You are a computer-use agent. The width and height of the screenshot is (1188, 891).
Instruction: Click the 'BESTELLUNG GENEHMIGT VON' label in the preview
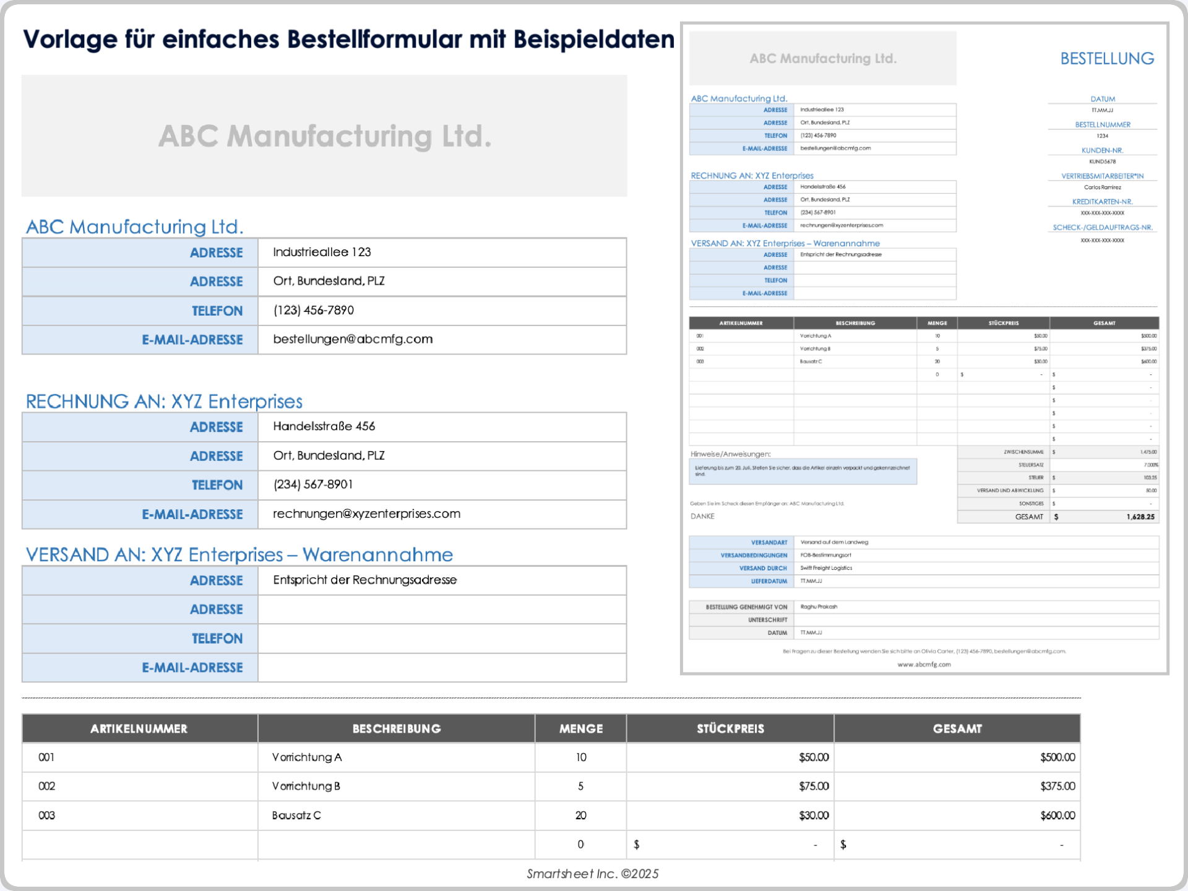(746, 607)
